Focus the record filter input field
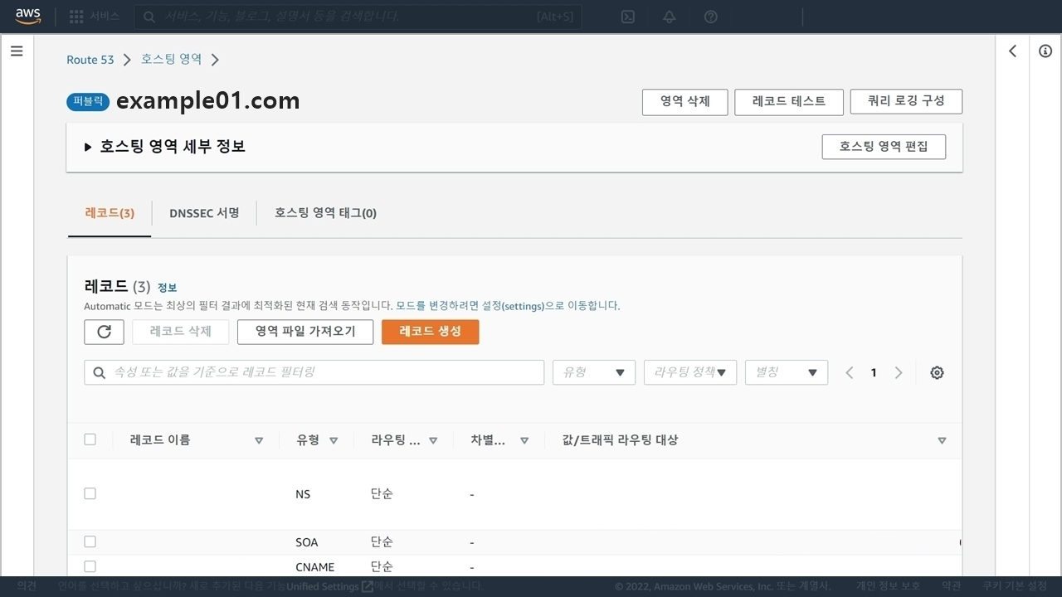This screenshot has width=1062, height=597. (x=314, y=372)
